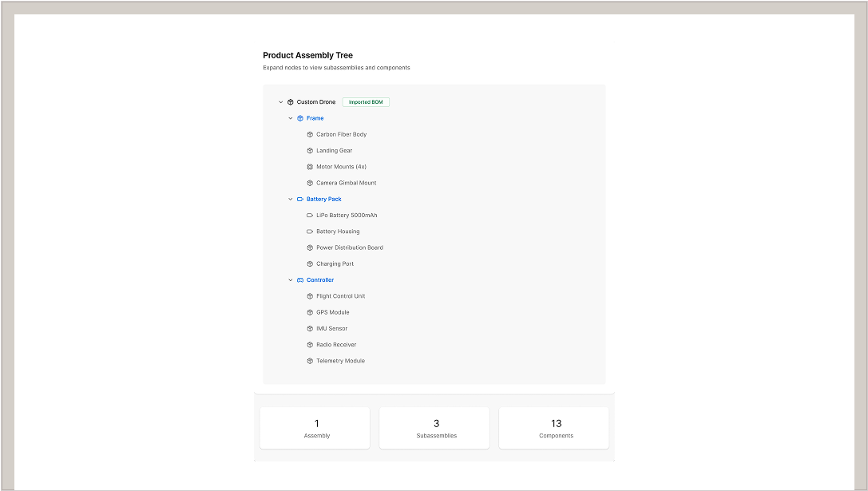Image resolution: width=868 pixels, height=491 pixels.
Task: Click the GPS Module component icon
Action: click(x=310, y=312)
